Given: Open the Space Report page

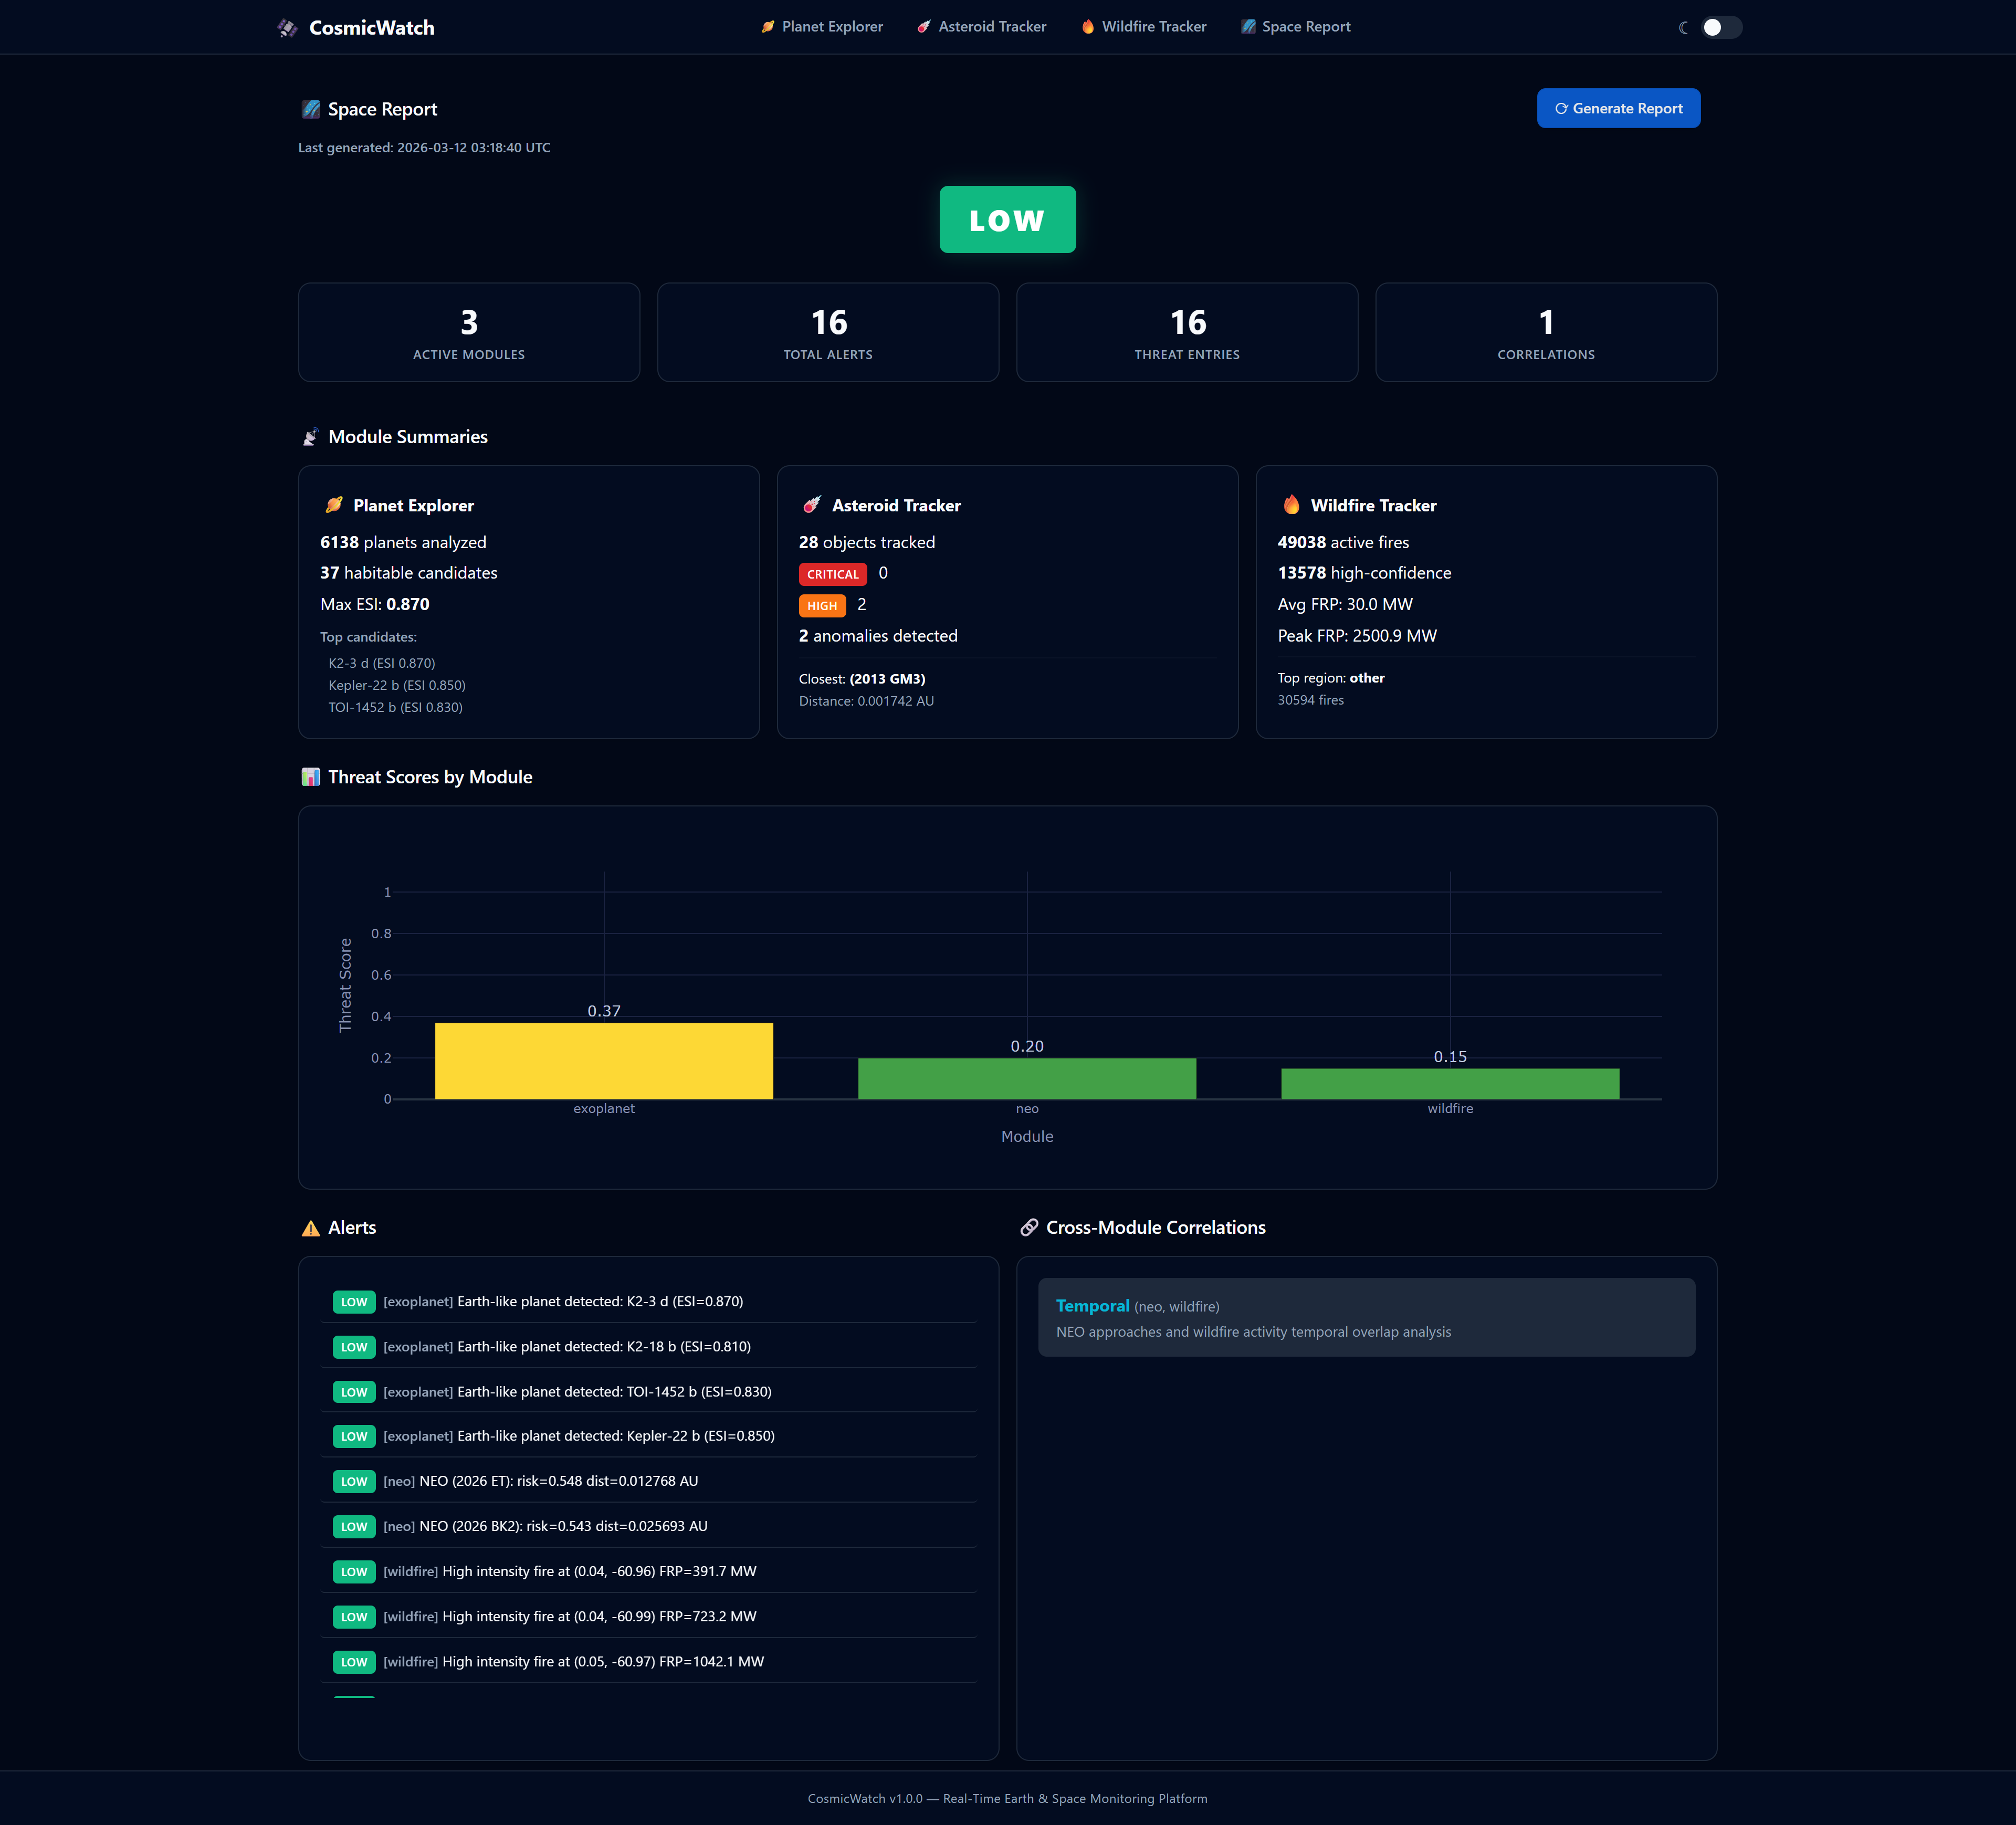Looking at the screenshot, I should pos(1296,27).
